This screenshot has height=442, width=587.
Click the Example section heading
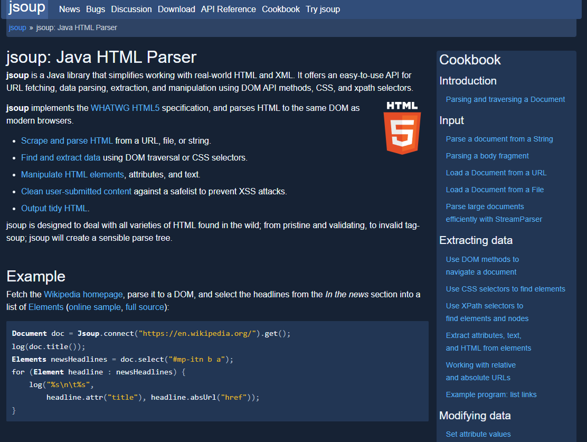[x=36, y=276]
